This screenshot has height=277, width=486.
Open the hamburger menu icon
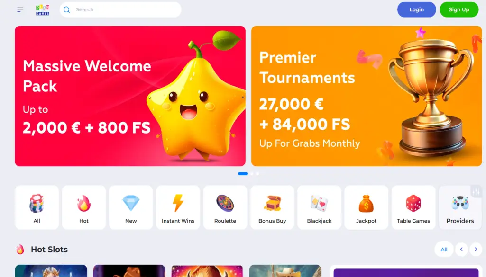click(20, 9)
